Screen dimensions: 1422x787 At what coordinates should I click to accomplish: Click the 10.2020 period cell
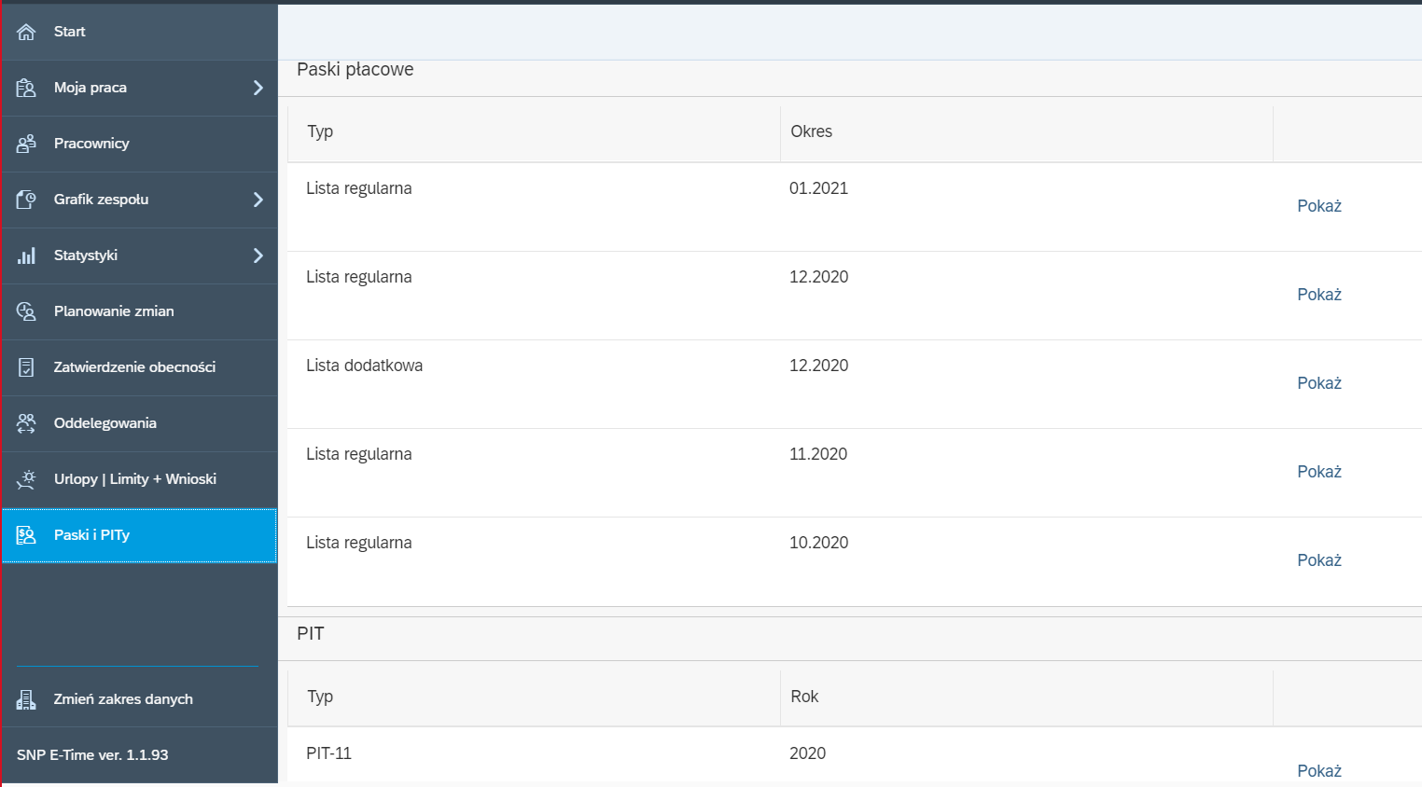(x=818, y=543)
